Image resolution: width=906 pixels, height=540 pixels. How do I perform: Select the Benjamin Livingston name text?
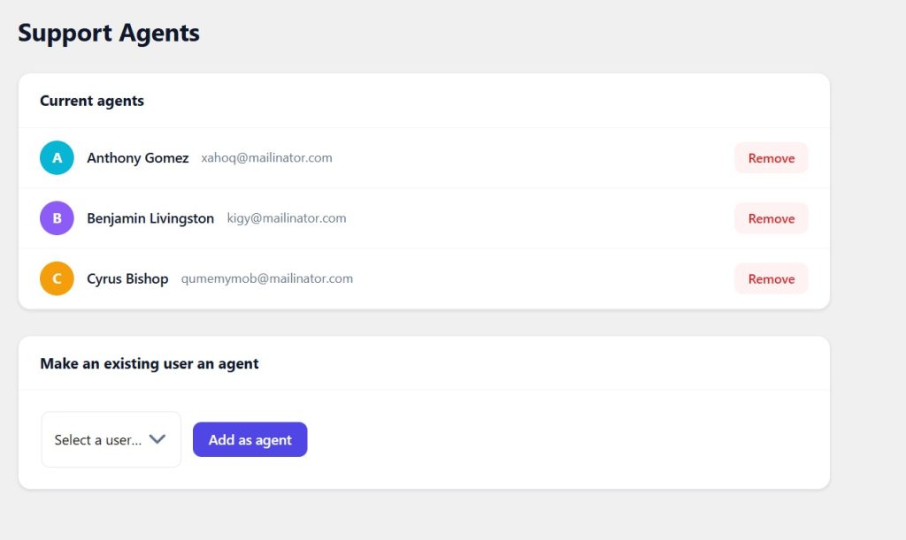click(x=150, y=218)
